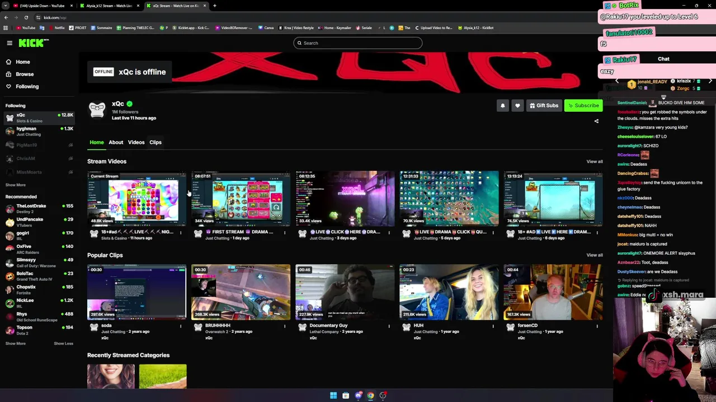The height and width of the screenshot is (402, 716).
Task: Go back with browser back arrow
Action: coord(6,17)
